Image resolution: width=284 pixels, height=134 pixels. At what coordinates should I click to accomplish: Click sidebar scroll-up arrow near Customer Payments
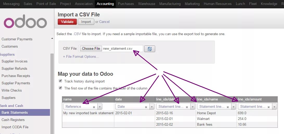tap(52, 39)
